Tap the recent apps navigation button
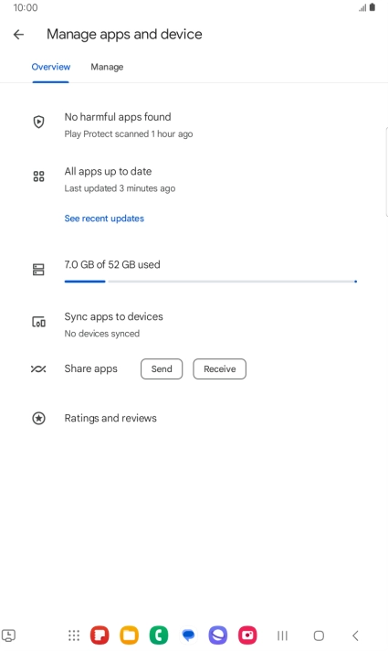Image resolution: width=388 pixels, height=651 pixels. click(x=282, y=635)
